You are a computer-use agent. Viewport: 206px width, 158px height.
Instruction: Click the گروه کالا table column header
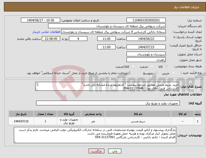click(x=69, y=114)
